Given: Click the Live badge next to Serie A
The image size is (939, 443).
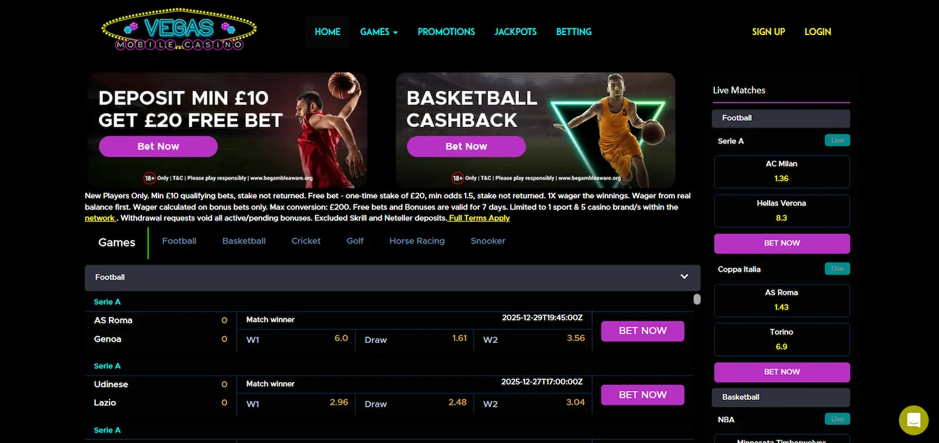Looking at the screenshot, I should click(x=837, y=140).
